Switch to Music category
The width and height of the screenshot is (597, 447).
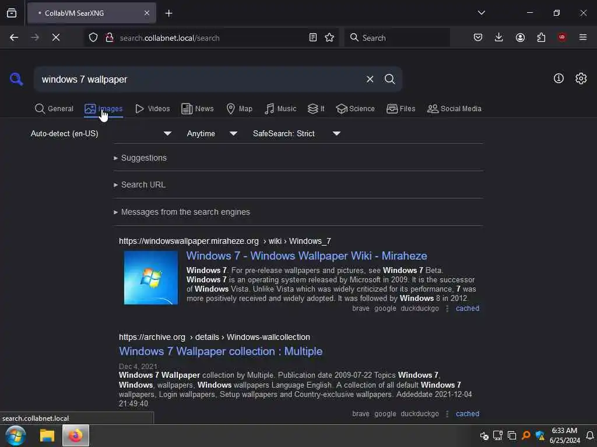pos(280,109)
